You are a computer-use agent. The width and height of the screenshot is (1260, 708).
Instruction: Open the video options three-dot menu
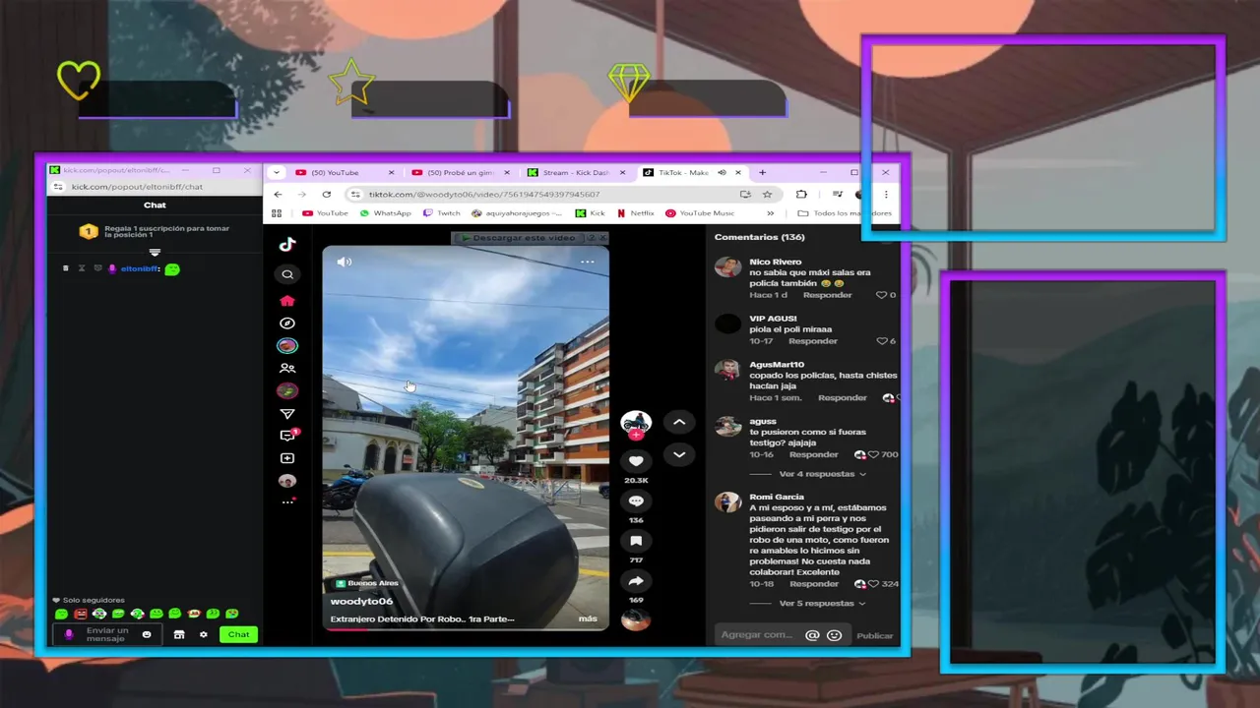(x=588, y=262)
